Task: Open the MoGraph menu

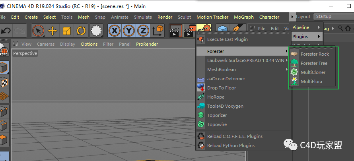Action: tap(244, 17)
